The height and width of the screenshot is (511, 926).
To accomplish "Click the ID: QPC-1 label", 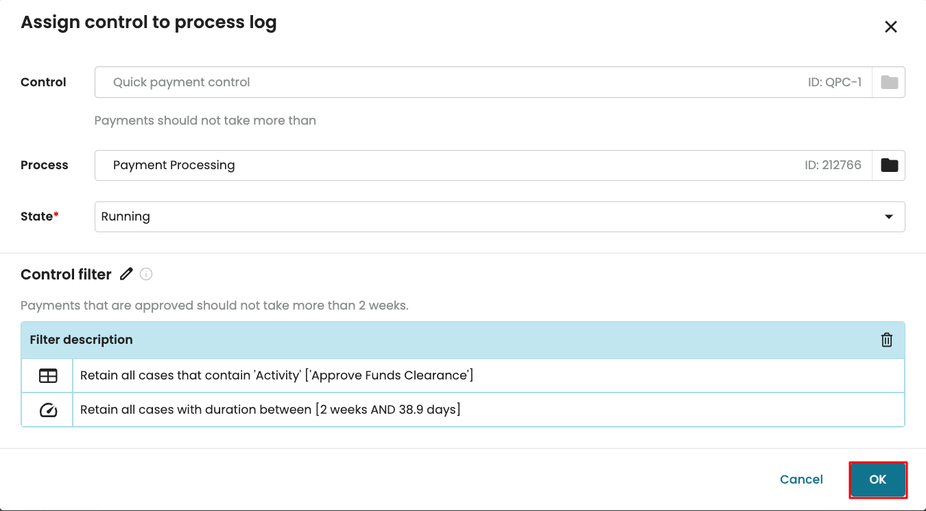I will click(835, 82).
